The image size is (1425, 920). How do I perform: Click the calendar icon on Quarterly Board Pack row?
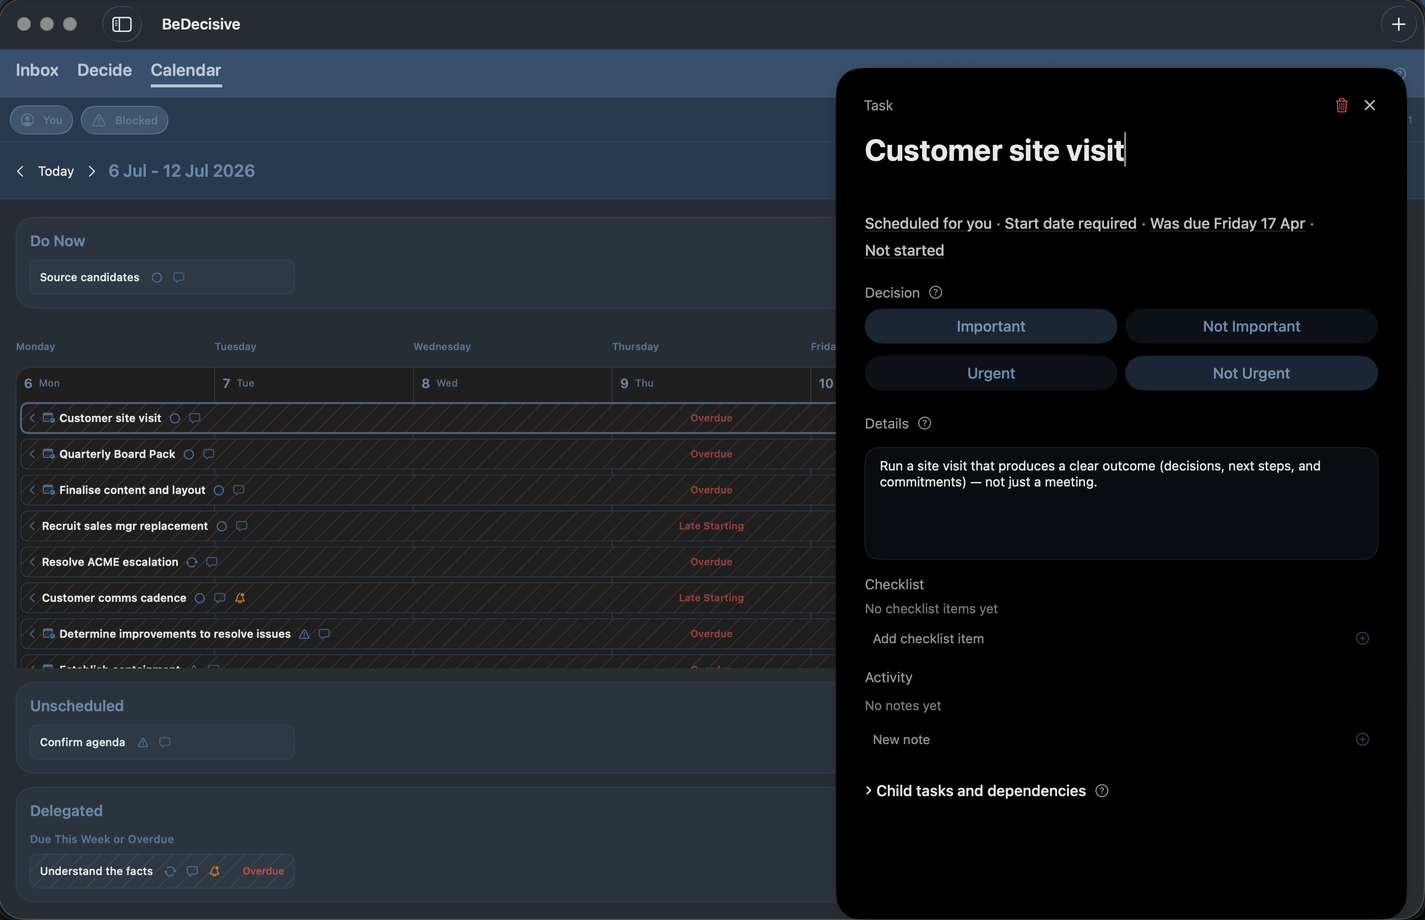point(48,454)
